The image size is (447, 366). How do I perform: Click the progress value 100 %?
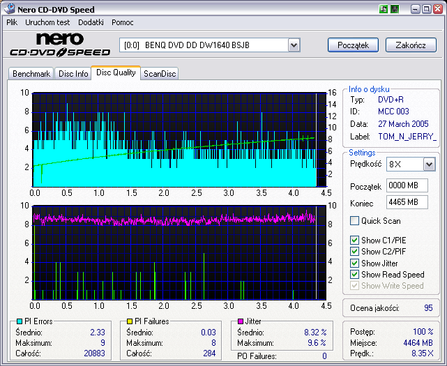(x=423, y=332)
